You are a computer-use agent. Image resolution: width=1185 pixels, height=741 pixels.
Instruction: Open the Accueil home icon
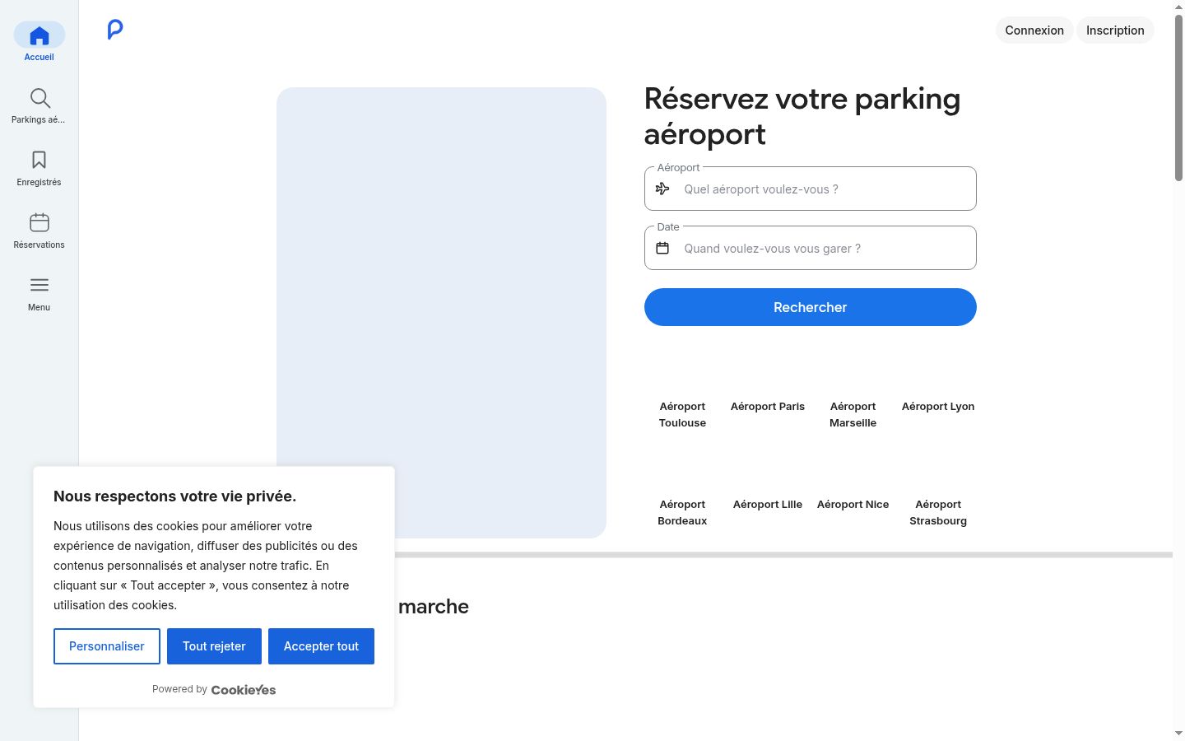(39, 35)
